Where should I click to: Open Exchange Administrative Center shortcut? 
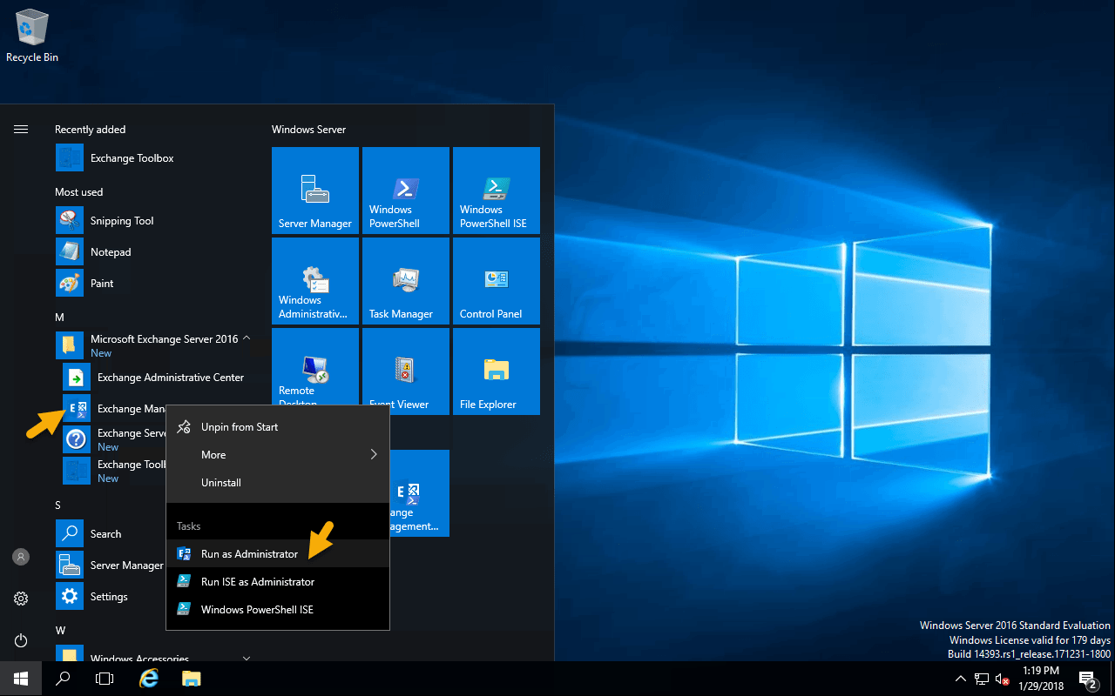[x=159, y=378]
